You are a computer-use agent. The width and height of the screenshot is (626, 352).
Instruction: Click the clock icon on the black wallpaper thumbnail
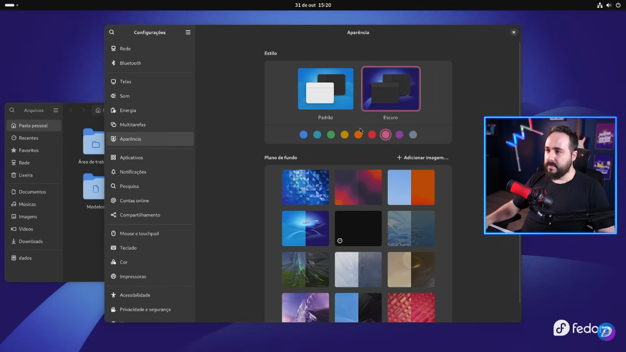(340, 240)
